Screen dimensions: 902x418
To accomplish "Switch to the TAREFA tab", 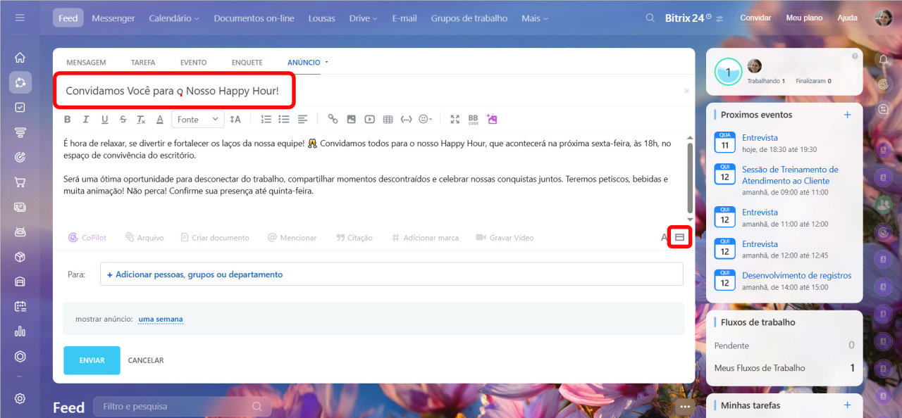I will (143, 63).
